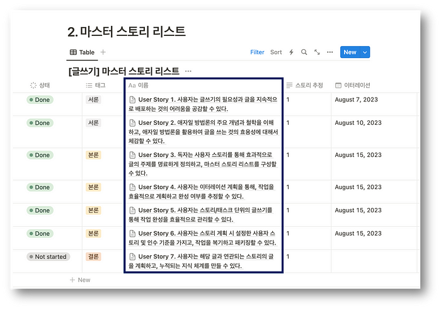
Task: Click page icon of User Story 3
Action: pos(132,155)
